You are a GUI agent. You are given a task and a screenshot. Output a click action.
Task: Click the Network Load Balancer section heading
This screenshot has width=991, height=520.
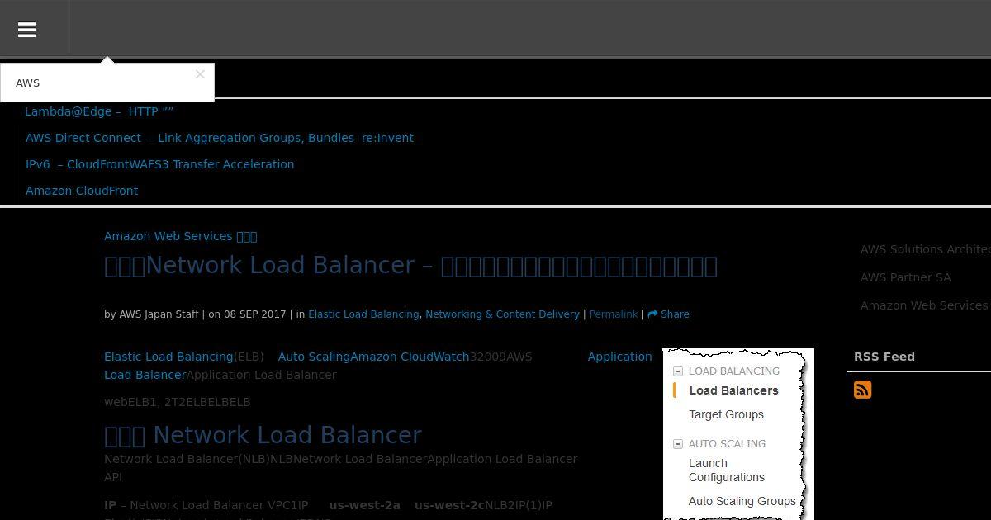(x=263, y=435)
